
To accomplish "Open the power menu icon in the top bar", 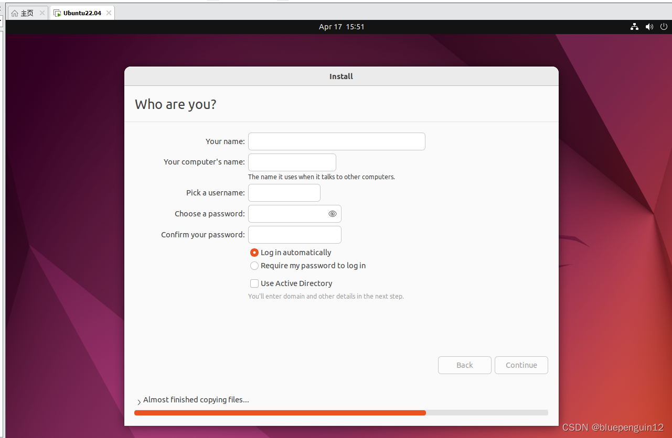I will (x=664, y=27).
